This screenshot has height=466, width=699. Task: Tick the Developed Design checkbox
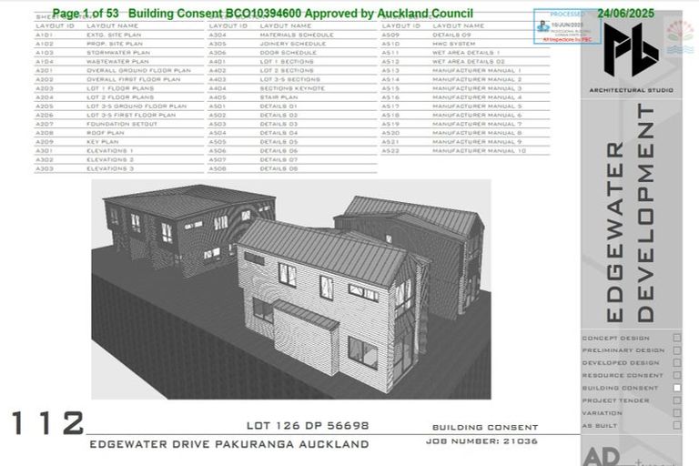tap(677, 362)
